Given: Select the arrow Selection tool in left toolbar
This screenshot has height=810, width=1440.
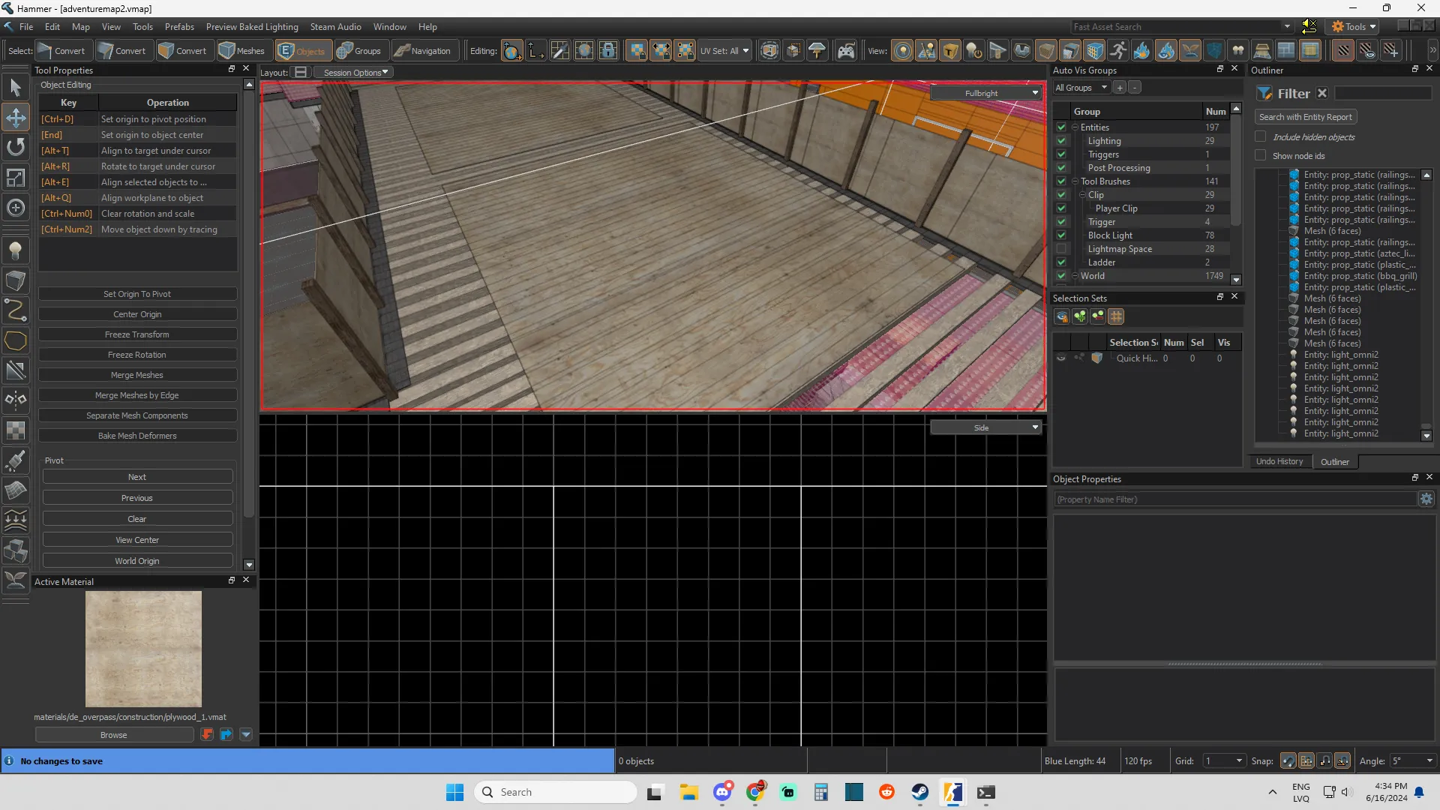Looking at the screenshot, I should coord(16,88).
